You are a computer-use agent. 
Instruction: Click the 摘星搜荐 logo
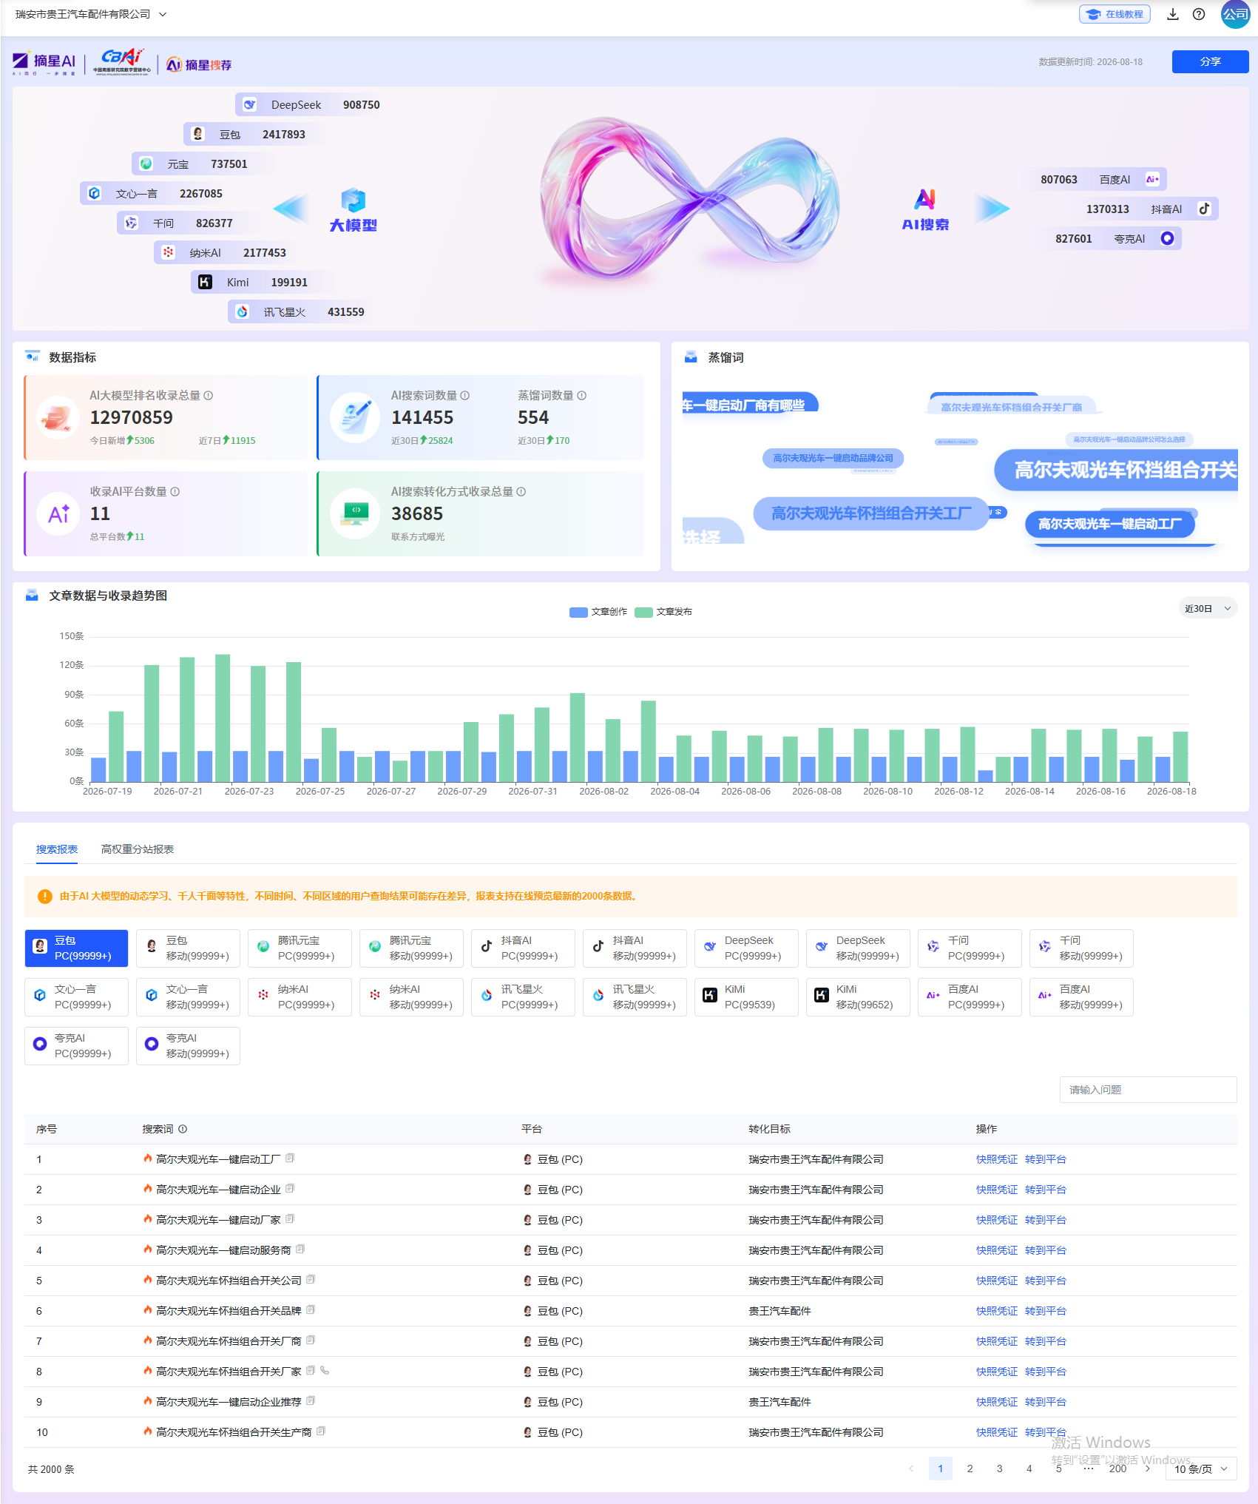tap(199, 65)
